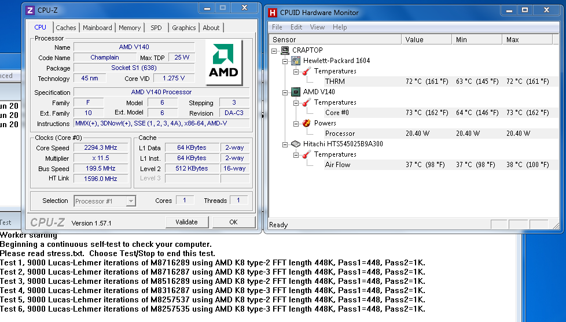This screenshot has width=566, height=322.
Task: Click the Specification AMD V140 Processor field
Action: (161, 92)
